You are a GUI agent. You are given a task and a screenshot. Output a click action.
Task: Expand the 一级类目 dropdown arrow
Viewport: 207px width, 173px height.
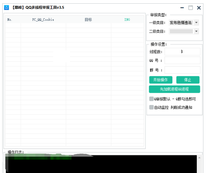tap(196, 23)
